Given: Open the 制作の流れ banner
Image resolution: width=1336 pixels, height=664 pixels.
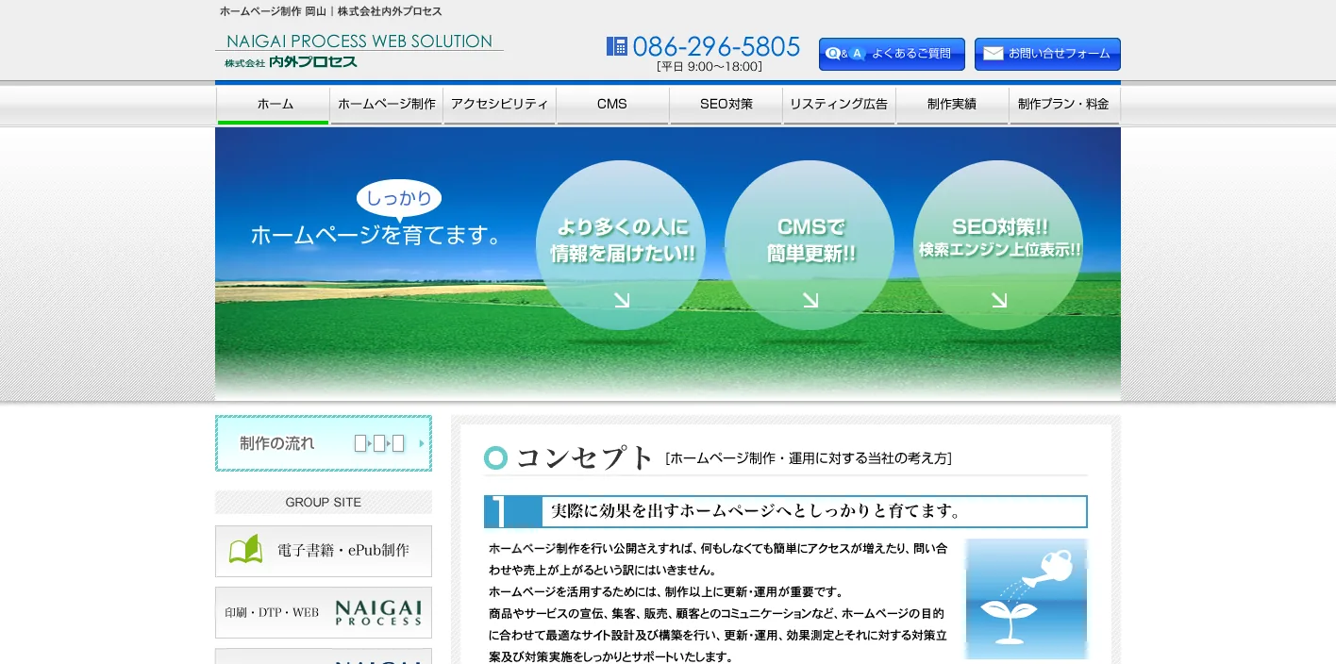Looking at the screenshot, I should pyautogui.click(x=324, y=443).
